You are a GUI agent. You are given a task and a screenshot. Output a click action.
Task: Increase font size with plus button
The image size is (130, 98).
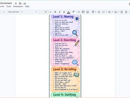point(50,12)
